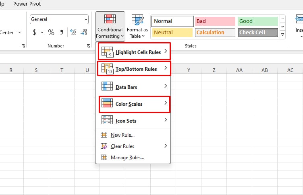Open Top/Bottom Rules submenu
Screen dimensions: 303x195
[x=134, y=68]
